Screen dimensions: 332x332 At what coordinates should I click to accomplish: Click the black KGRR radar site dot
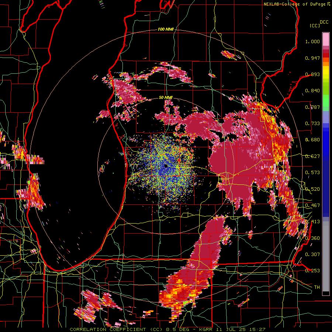pos(166,166)
